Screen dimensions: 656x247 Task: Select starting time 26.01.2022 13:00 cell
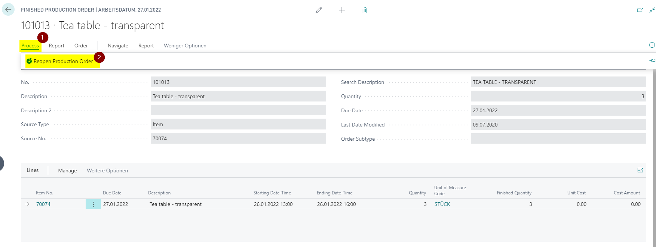[x=273, y=204]
